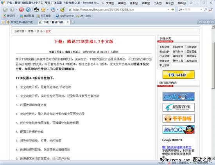
Task: Click the 首页 breadcrumb link
Action: (30, 31)
